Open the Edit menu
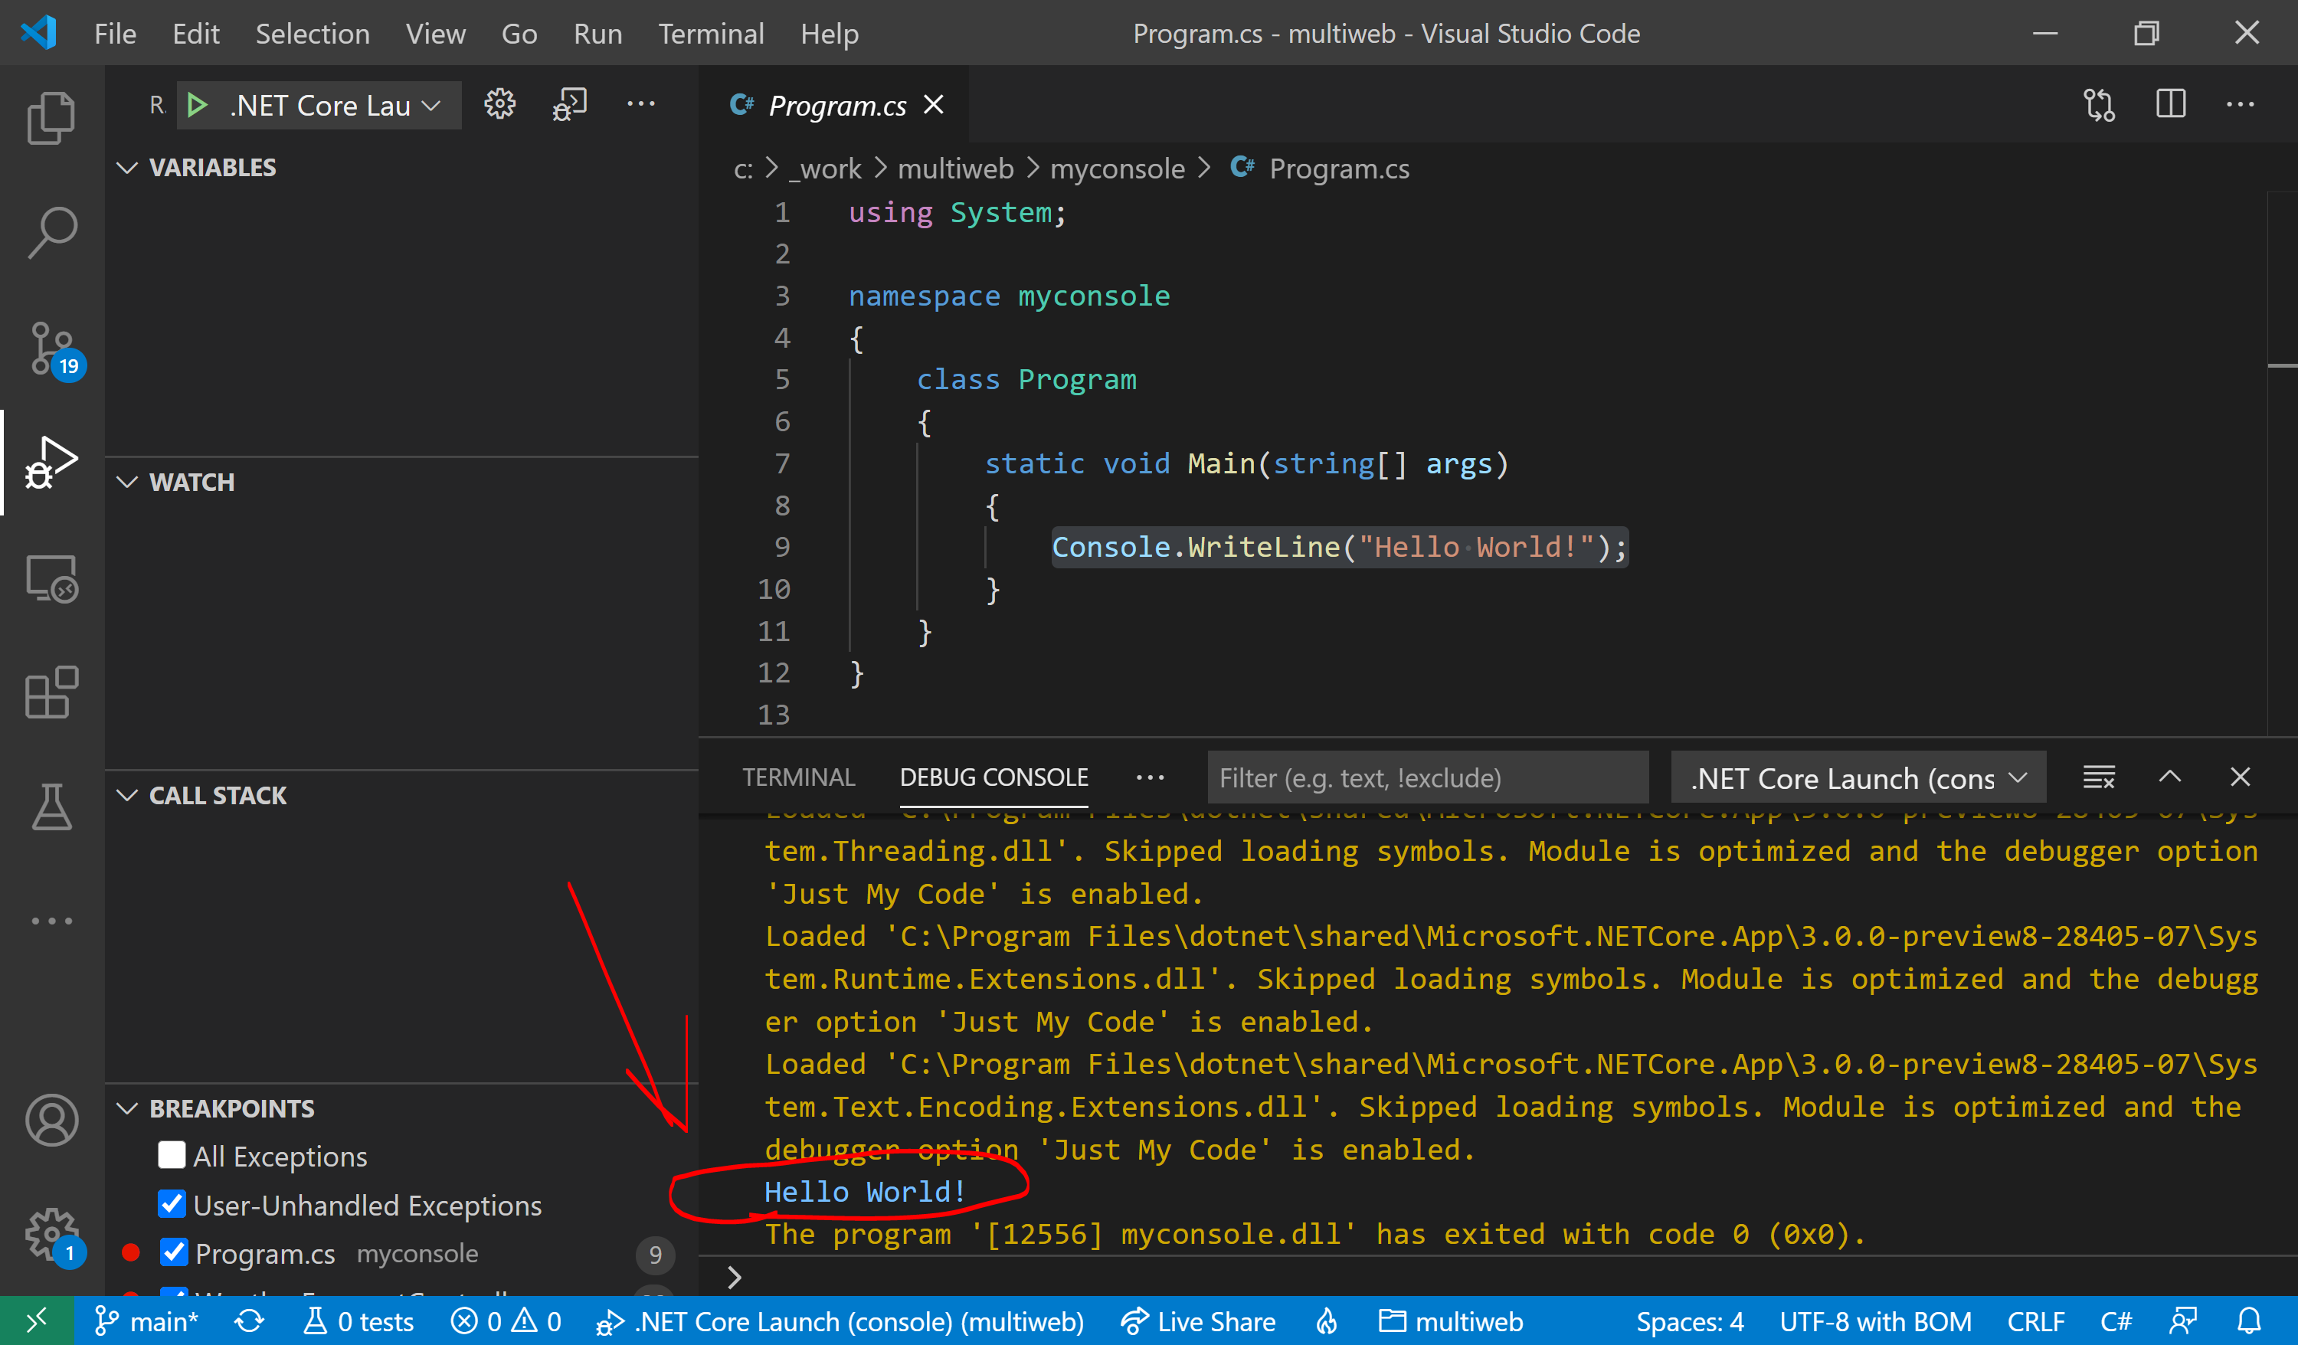The height and width of the screenshot is (1345, 2298). [196, 34]
